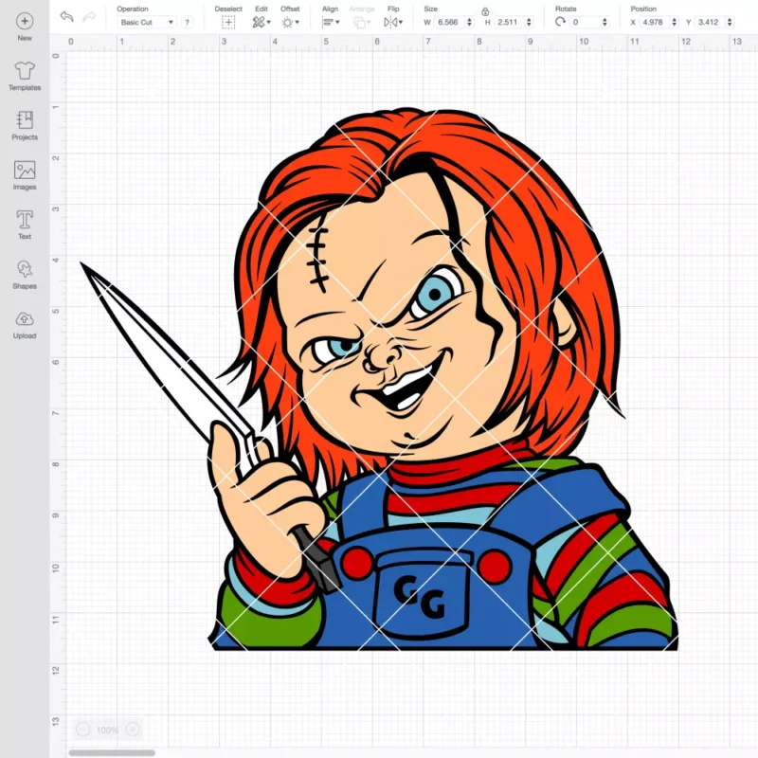758x758 pixels.
Task: Click the Y position field
Action: [x=710, y=22]
